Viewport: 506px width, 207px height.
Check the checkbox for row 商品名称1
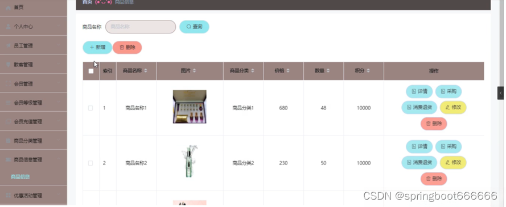click(x=90, y=108)
